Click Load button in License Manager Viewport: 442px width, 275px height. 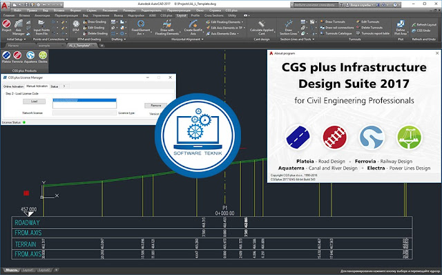click(34, 102)
